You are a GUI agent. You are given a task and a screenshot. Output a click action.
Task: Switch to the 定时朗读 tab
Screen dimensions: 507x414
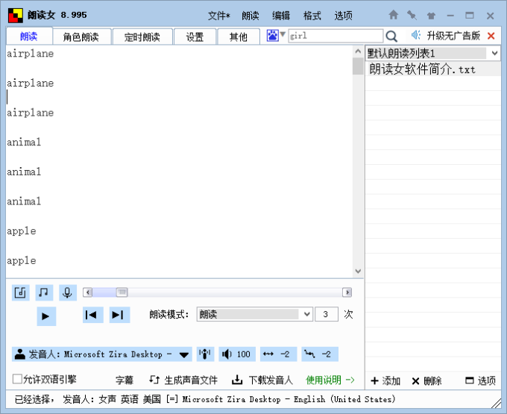click(142, 37)
